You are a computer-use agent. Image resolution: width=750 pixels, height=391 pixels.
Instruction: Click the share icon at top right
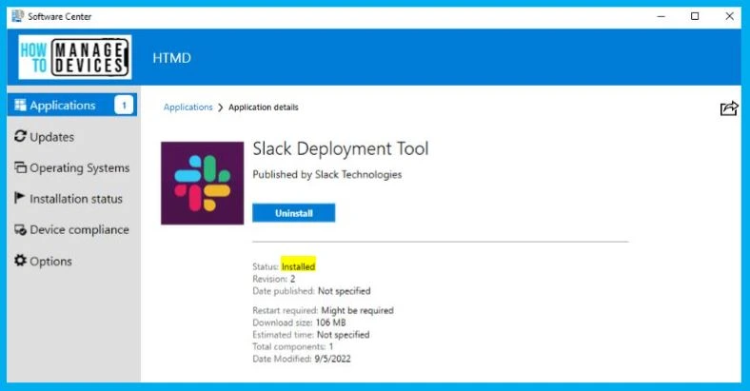(729, 108)
